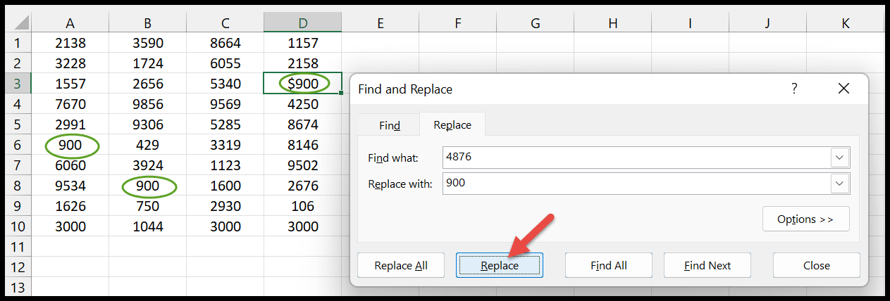Click the Close button in the dialog
890x301 pixels.
pos(816,266)
